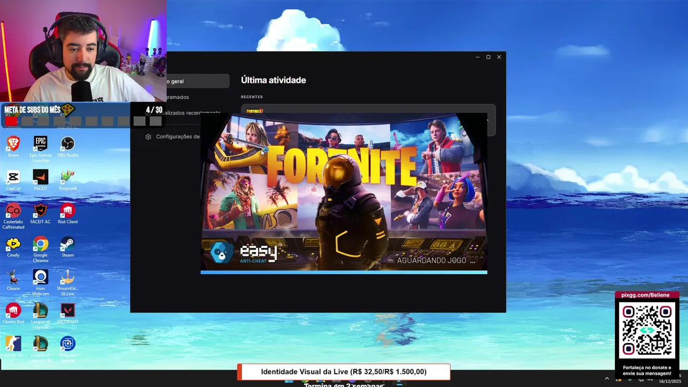
Task: Open Casterlabs Caffeinated desktop shortcut
Action: tap(13, 216)
